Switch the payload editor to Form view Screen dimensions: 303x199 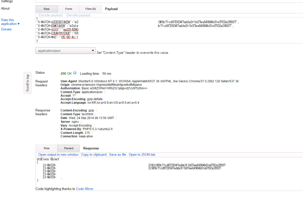tap(68, 9)
